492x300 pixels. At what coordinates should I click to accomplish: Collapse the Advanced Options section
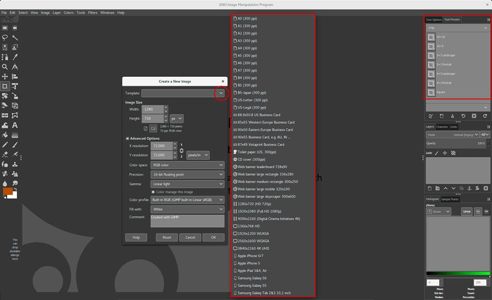pos(127,138)
